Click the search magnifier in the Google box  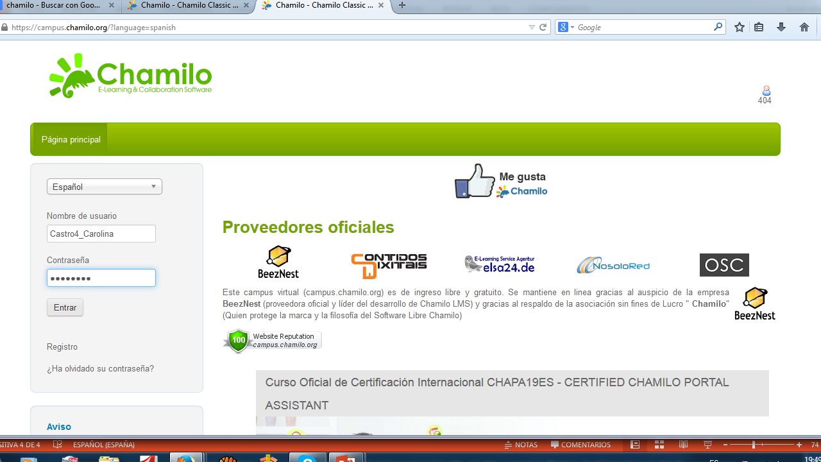[x=718, y=27]
